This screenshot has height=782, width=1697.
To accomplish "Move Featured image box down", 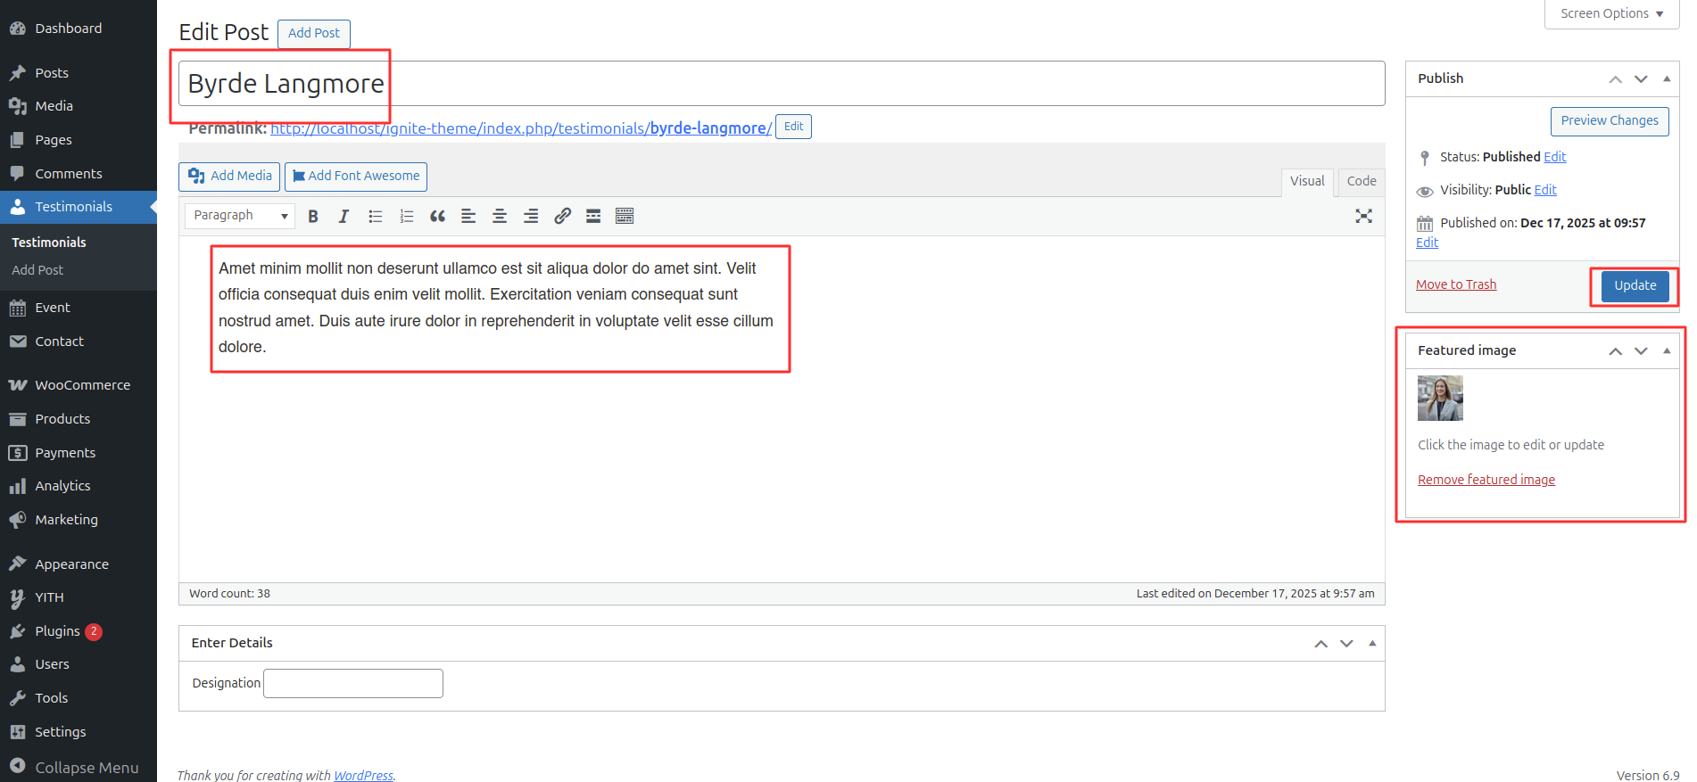I will pyautogui.click(x=1641, y=350).
